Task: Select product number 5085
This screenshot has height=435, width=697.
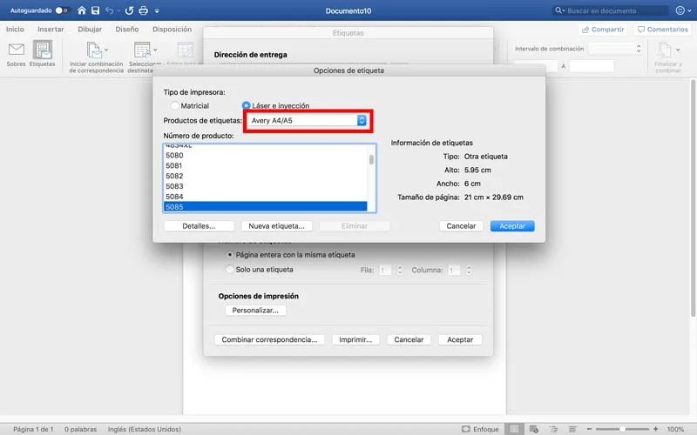Action: (266, 206)
